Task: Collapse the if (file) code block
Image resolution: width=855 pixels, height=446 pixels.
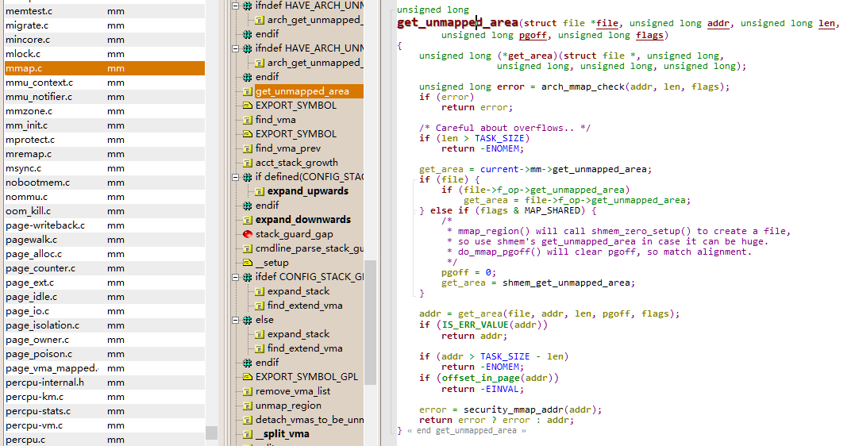Action: [x=414, y=179]
